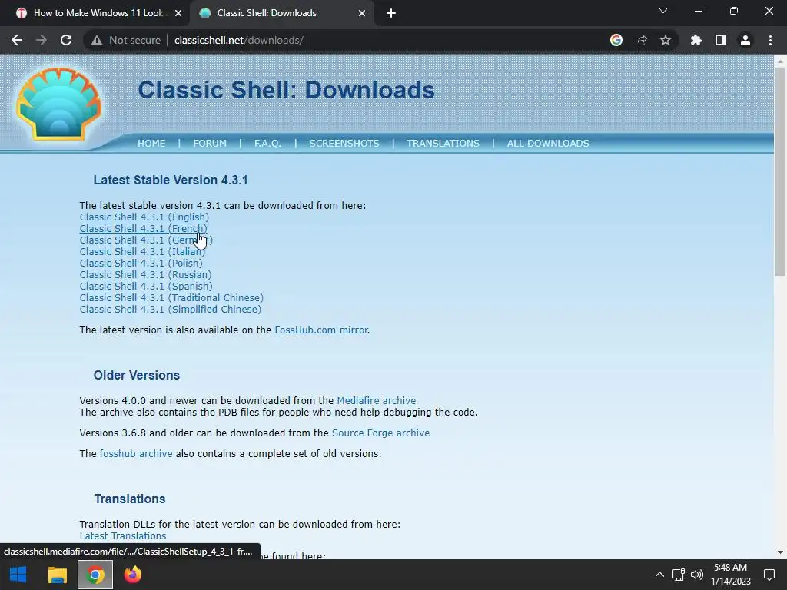
Task: Close the 'How to Make Windows 11 Look' tab
Action: pos(178,13)
